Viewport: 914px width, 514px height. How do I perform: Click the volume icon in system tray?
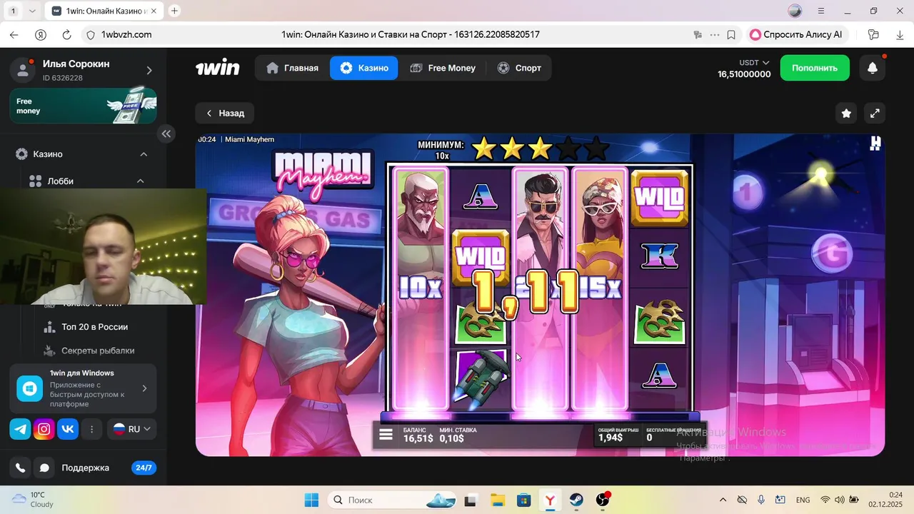(840, 500)
